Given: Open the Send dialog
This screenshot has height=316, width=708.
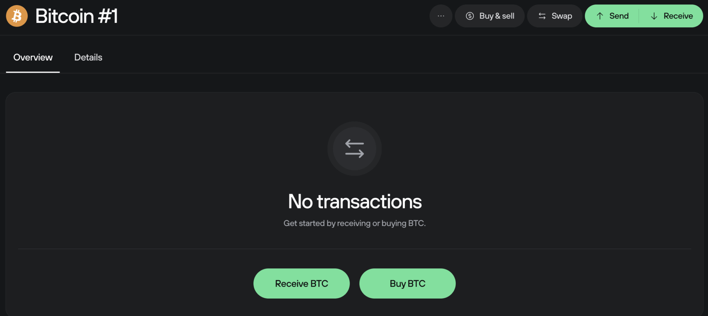Looking at the screenshot, I should [611, 16].
